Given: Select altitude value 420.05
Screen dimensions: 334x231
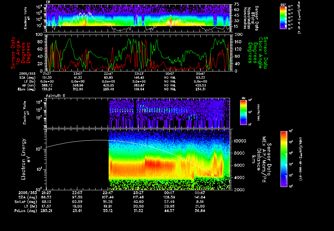Looking at the screenshot, I should pyautogui.click(x=108, y=85).
